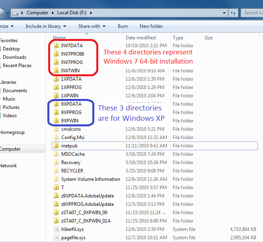Image resolution: width=263 pixels, height=242 pixels.
Task: Click the System Volume Information folder icon
Action: [x=56, y=179]
